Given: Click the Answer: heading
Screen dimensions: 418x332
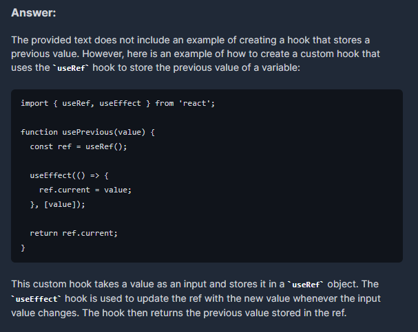Looking at the screenshot, I should pos(34,12).
